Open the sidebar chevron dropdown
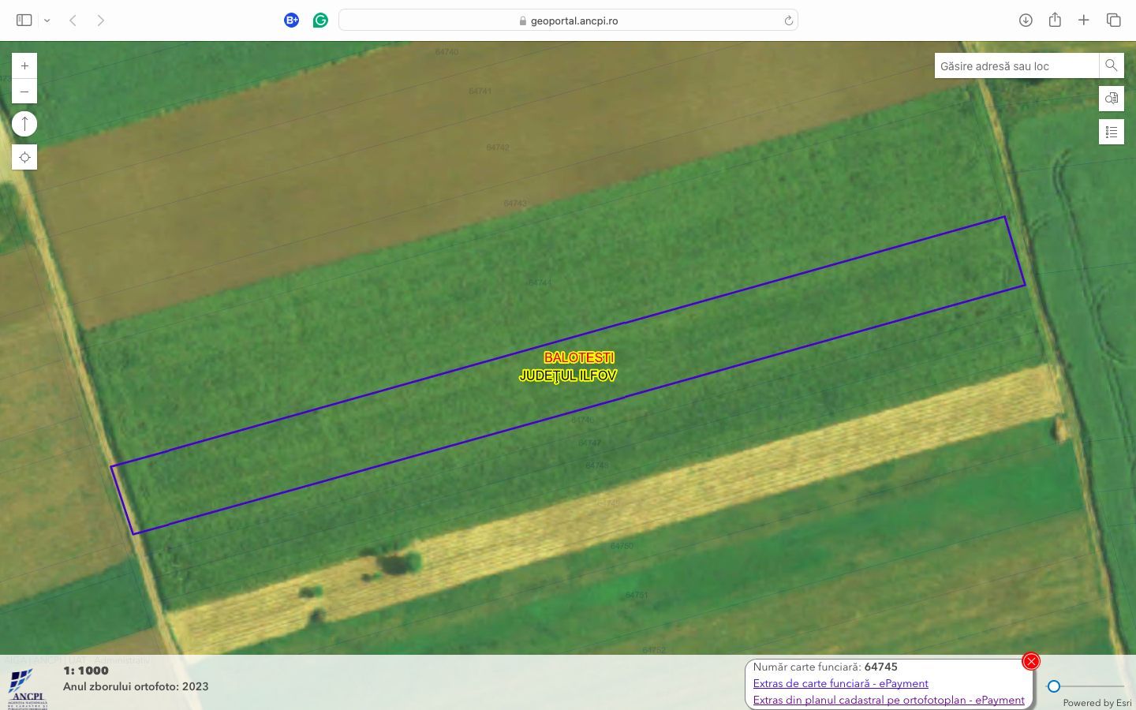This screenshot has height=710, width=1136. 46,20
